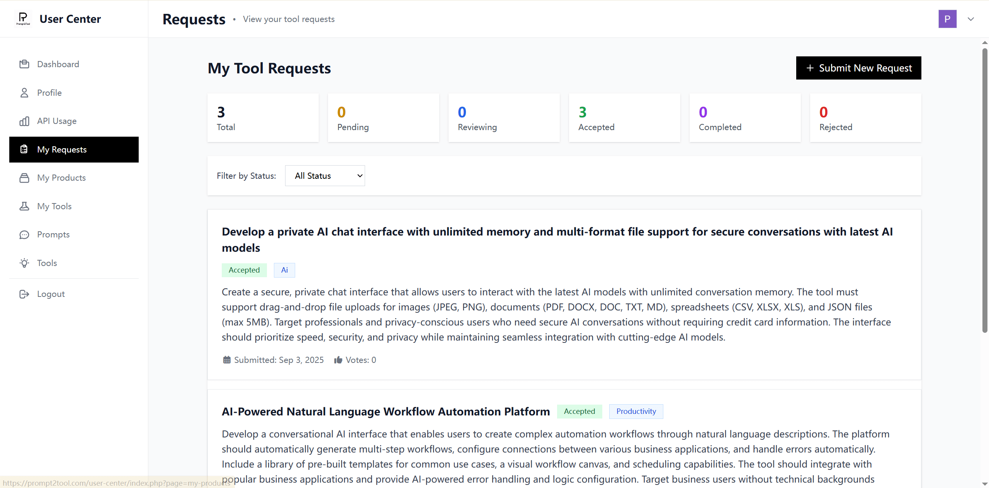Open My Requests in sidebar
989x488 pixels.
[x=74, y=149]
